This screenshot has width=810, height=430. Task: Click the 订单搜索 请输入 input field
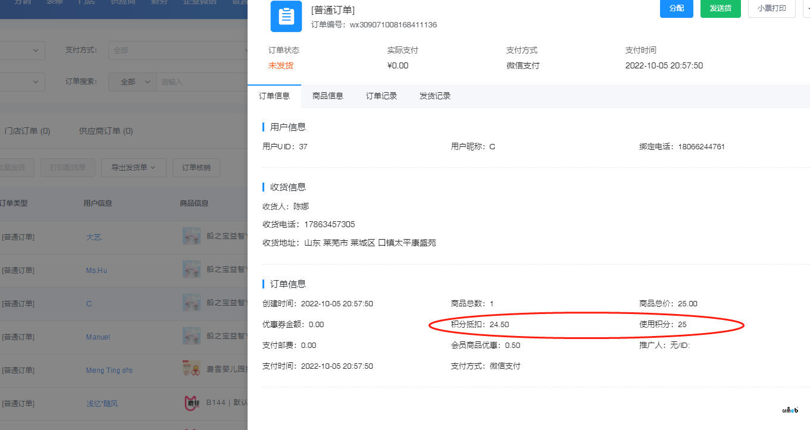click(202, 82)
